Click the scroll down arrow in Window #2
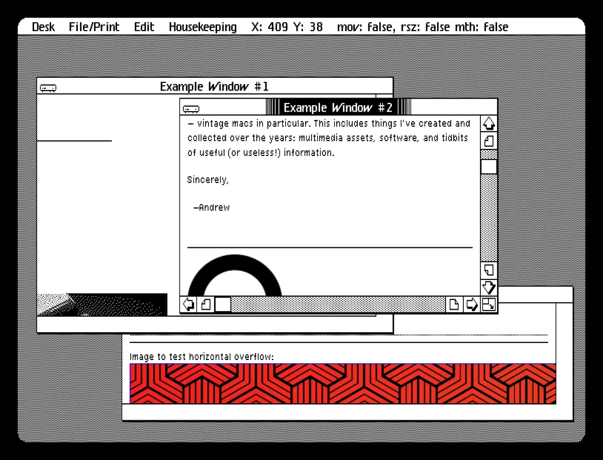 (488, 288)
